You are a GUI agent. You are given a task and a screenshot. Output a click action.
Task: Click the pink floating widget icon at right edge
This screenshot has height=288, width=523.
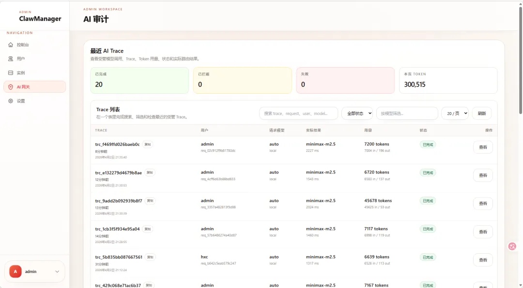pyautogui.click(x=512, y=246)
